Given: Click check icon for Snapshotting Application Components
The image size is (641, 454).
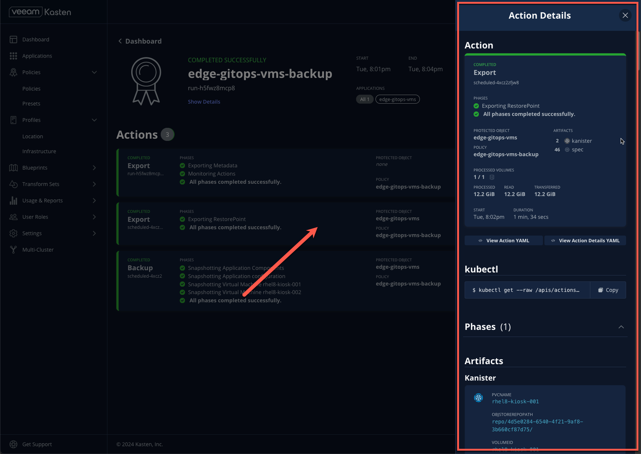Looking at the screenshot, I should coord(182,268).
